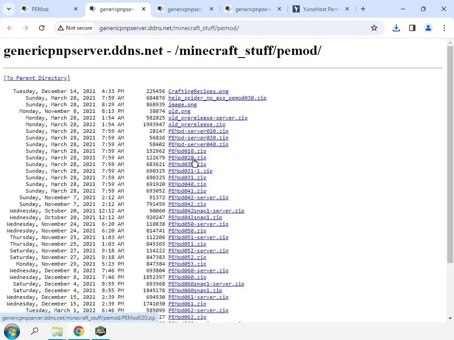Open CraftingRecipes.png link

click(x=198, y=91)
